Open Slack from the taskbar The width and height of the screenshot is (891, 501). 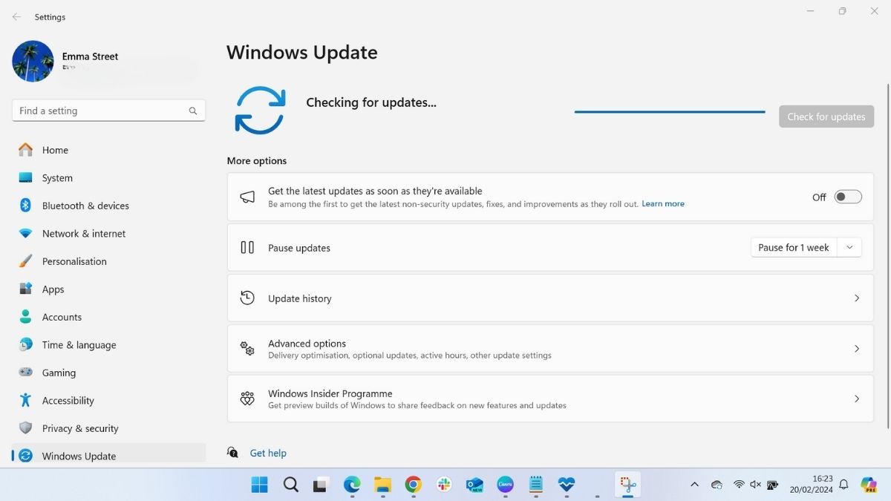click(443, 484)
